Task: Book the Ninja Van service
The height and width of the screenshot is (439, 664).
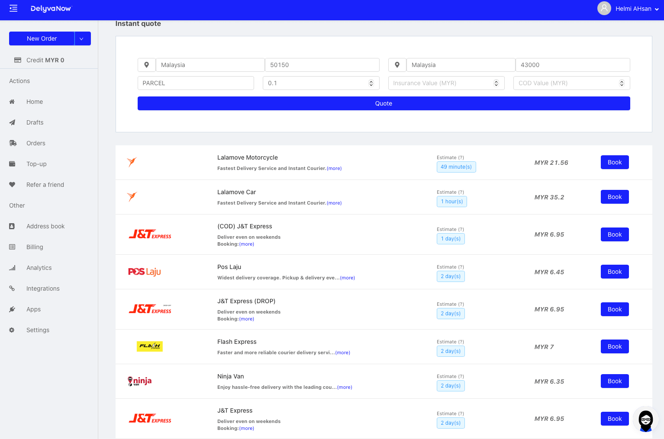Action: coord(615,381)
